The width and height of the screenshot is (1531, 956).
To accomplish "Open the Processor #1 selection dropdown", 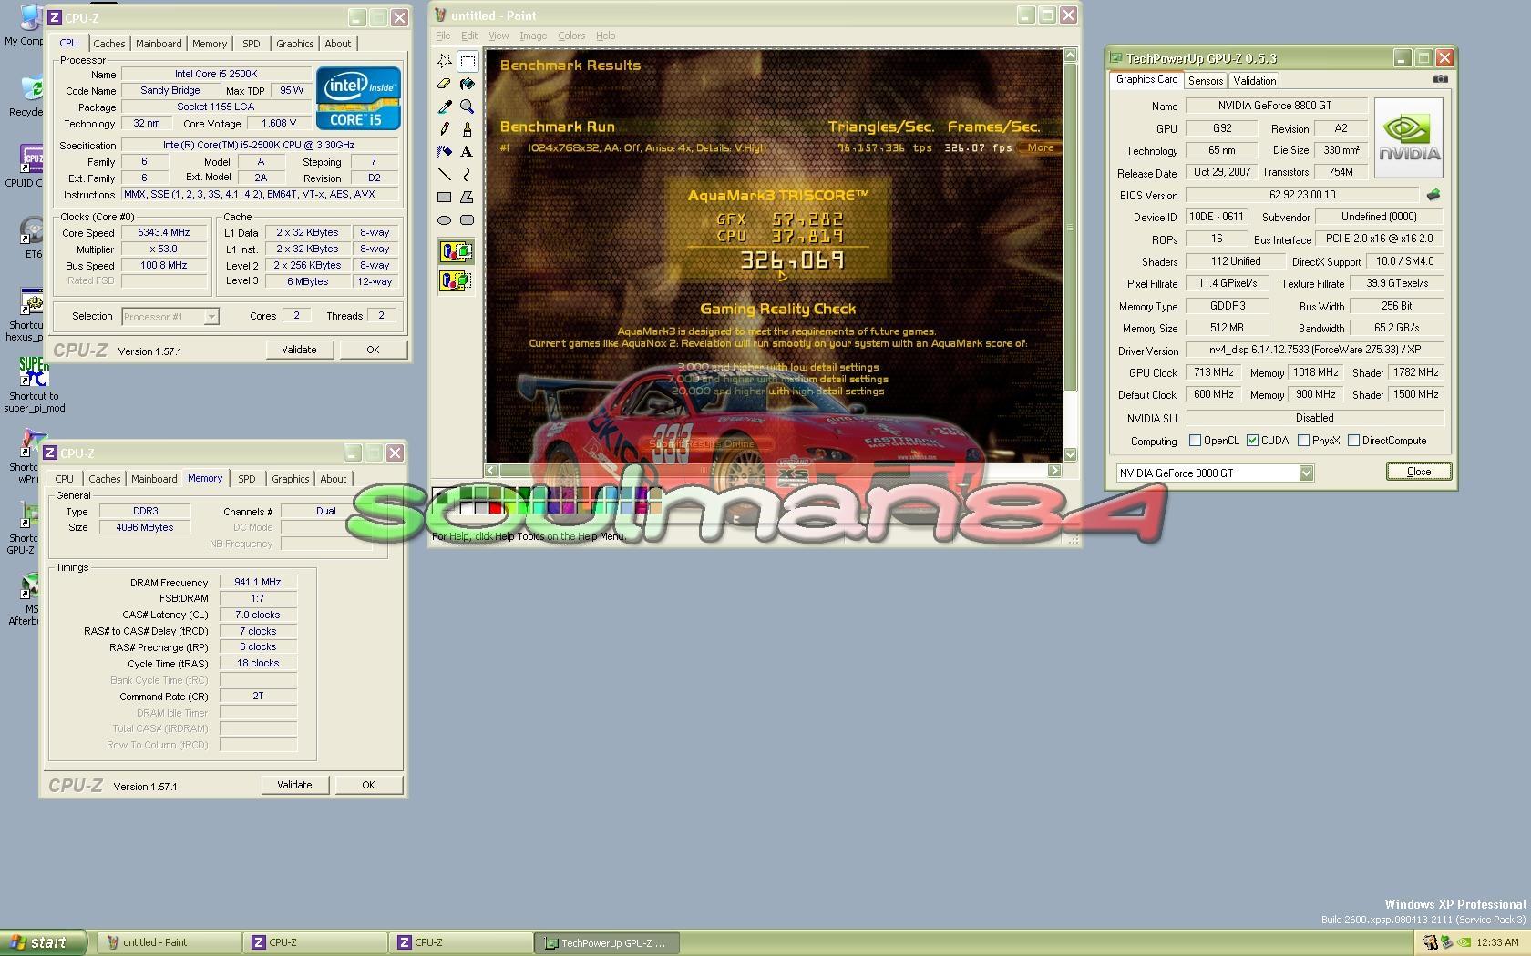I will [211, 317].
